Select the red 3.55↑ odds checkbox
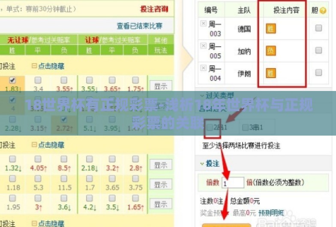336x227 pixels. (x=64, y=80)
